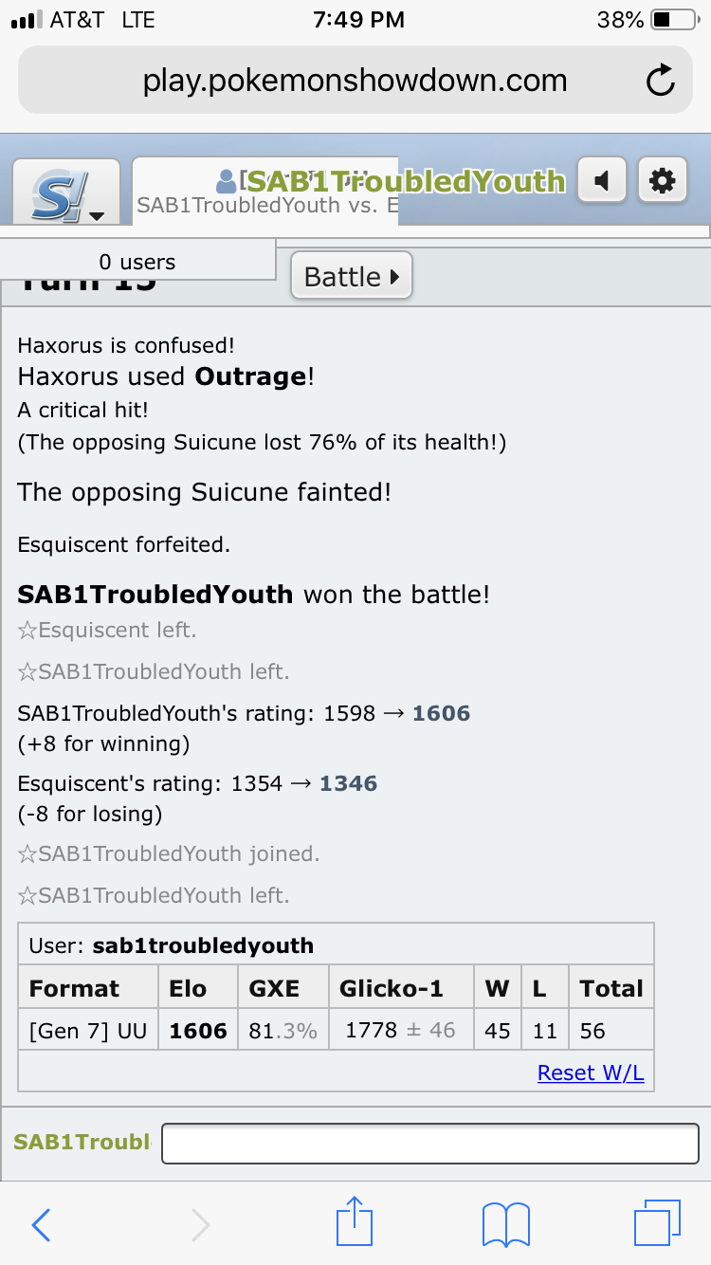The height and width of the screenshot is (1265, 711).
Task: Open Safari bookmarks book icon
Action: [505, 1224]
